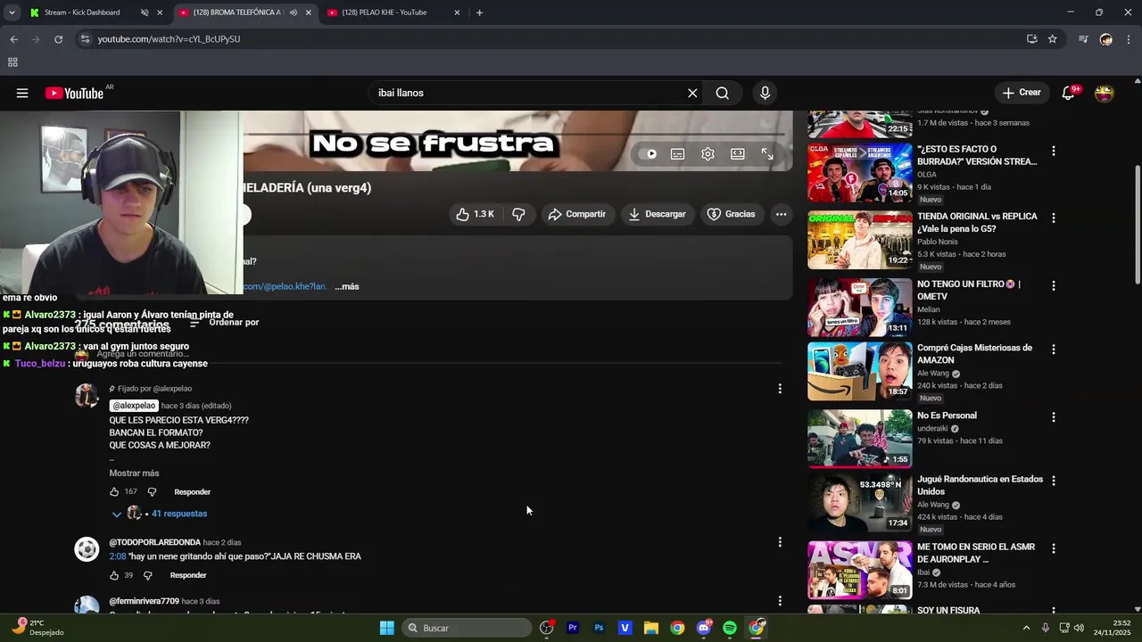Open File Explorer from the taskbar
This screenshot has width=1142, height=642.
click(651, 628)
